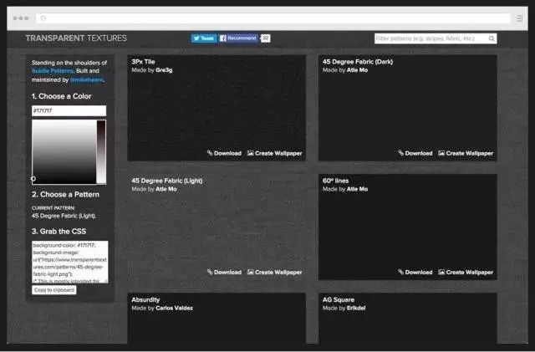Click Atle Mo under 60° lines

357,189
